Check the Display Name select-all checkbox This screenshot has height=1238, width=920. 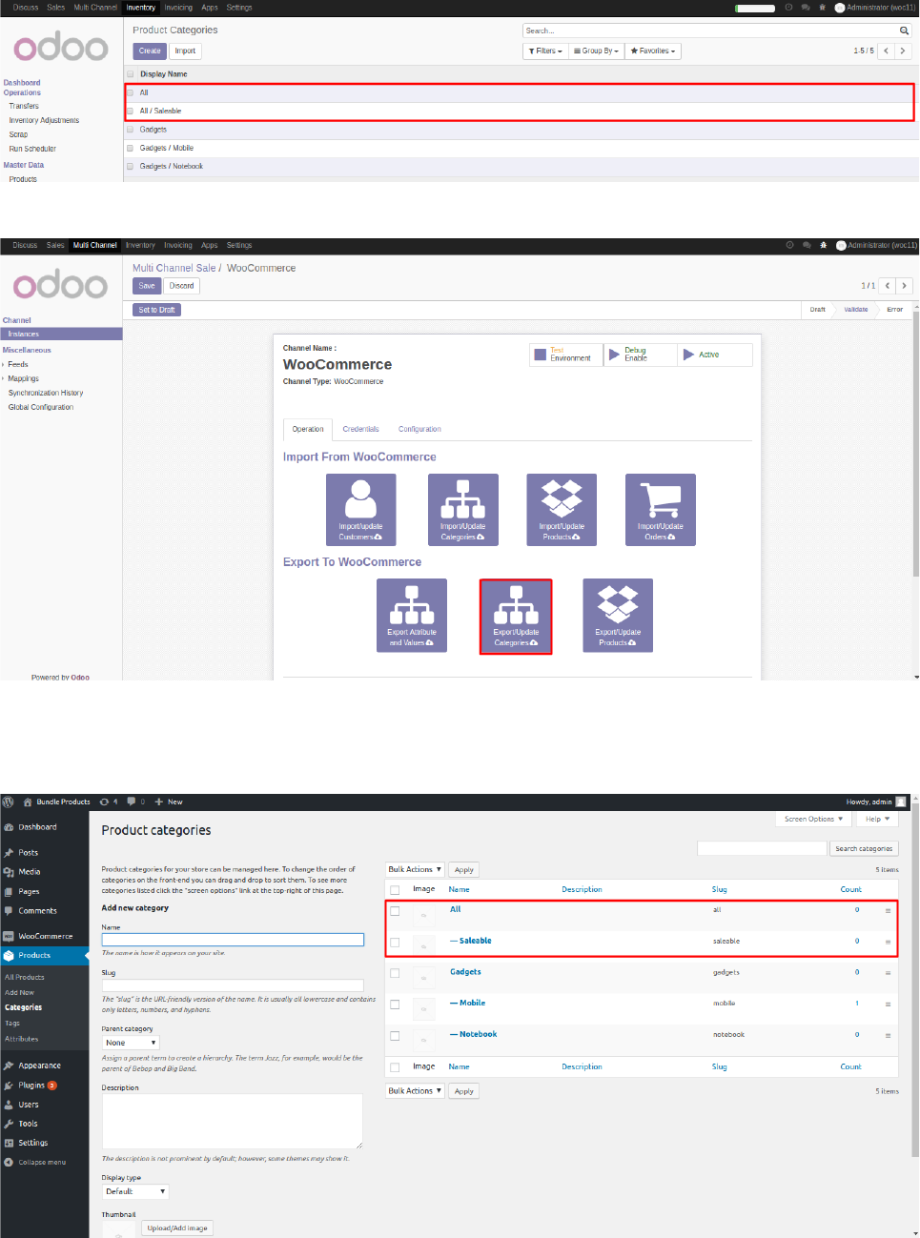131,73
